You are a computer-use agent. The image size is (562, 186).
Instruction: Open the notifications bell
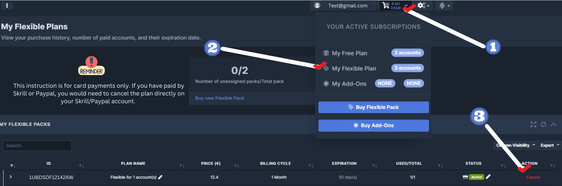[x=442, y=6]
